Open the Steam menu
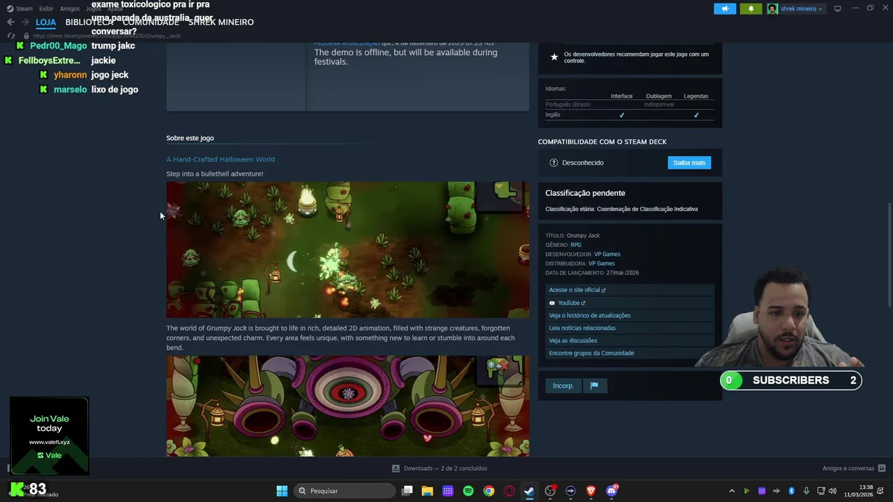Image resolution: width=893 pixels, height=502 pixels. (x=20, y=9)
